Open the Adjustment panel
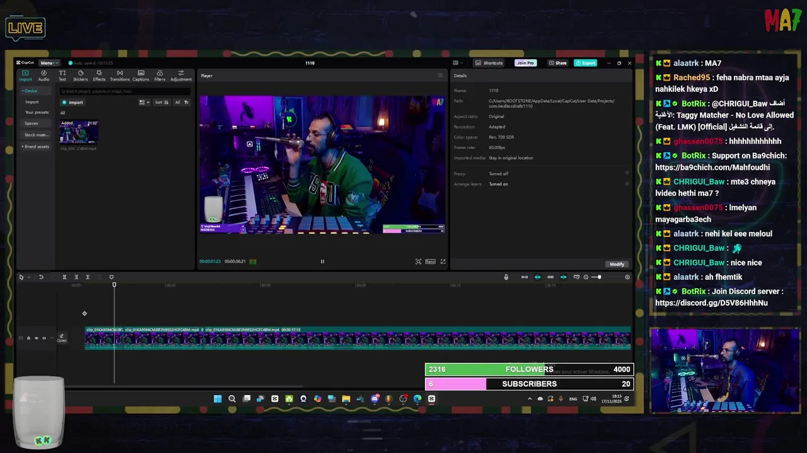 click(x=181, y=75)
